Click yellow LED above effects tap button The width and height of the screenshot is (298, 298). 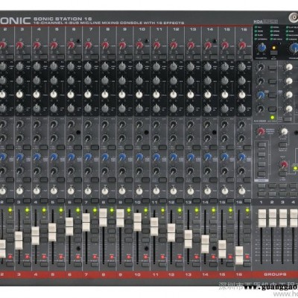[x=274, y=48]
